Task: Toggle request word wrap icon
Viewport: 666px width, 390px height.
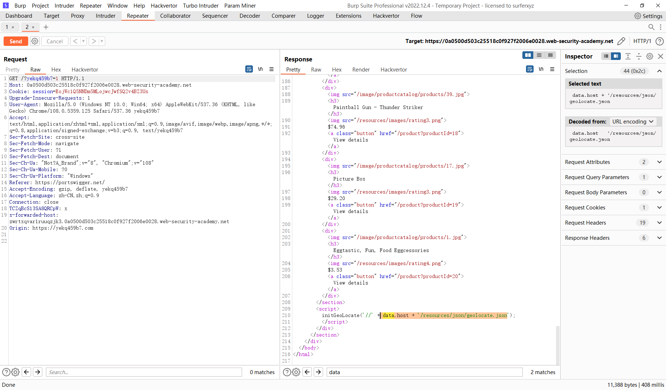Action: (249, 69)
